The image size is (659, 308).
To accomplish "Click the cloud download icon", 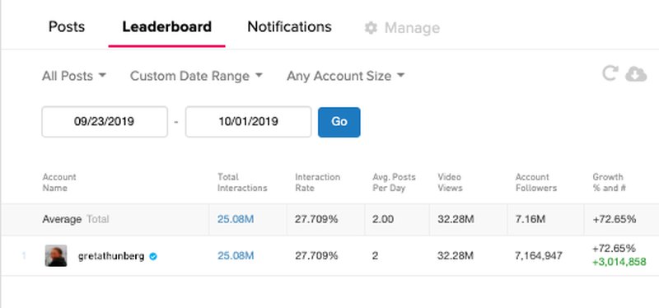I will [x=636, y=74].
